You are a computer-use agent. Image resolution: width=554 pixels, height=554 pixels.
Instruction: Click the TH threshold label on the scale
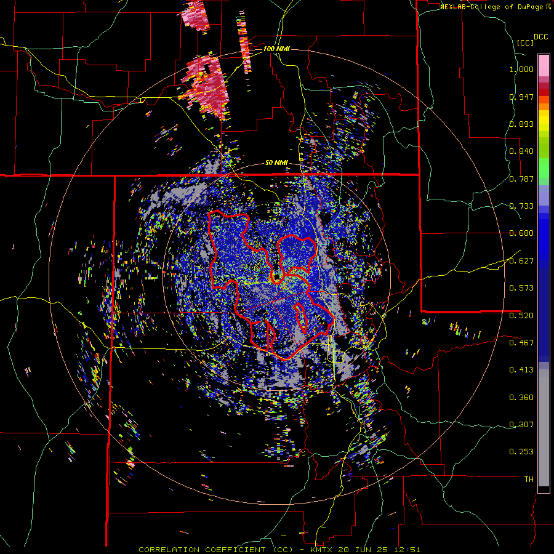point(529,480)
